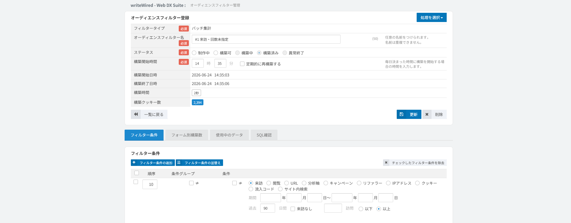Select the 構築可 status radio

(216, 53)
